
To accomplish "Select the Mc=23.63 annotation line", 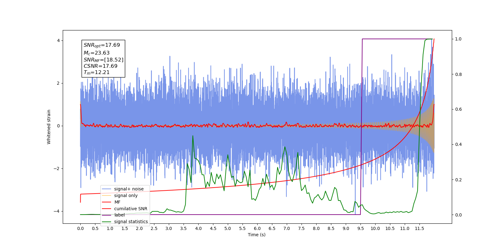I will (x=96, y=53).
